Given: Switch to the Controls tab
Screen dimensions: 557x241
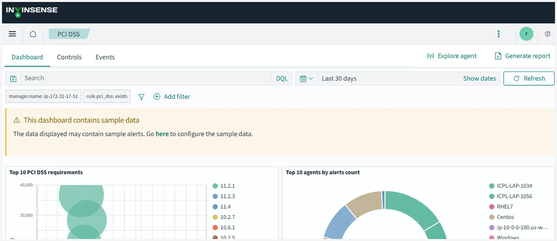Looking at the screenshot, I should 69,57.
